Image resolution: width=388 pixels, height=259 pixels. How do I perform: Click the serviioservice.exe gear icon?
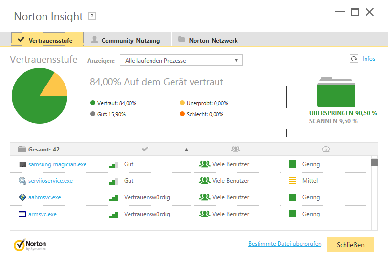(22, 181)
